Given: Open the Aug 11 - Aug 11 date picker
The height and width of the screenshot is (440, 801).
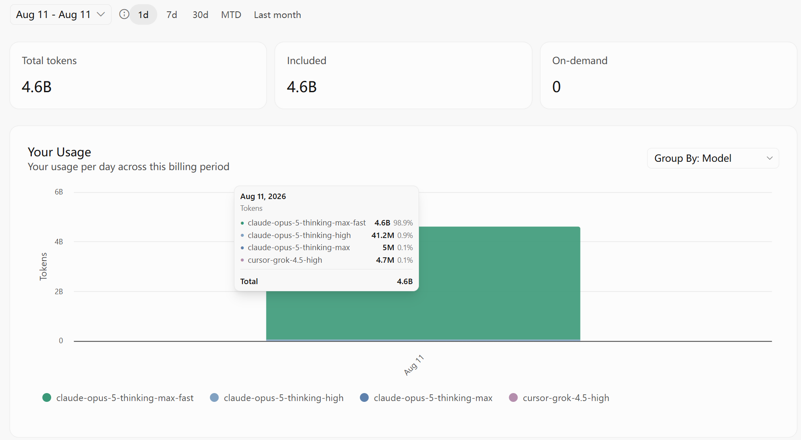Looking at the screenshot, I should tap(60, 15).
